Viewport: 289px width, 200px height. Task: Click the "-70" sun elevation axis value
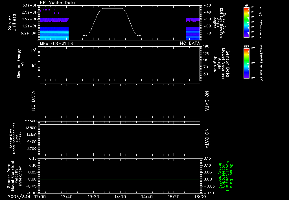click(x=207, y=33)
